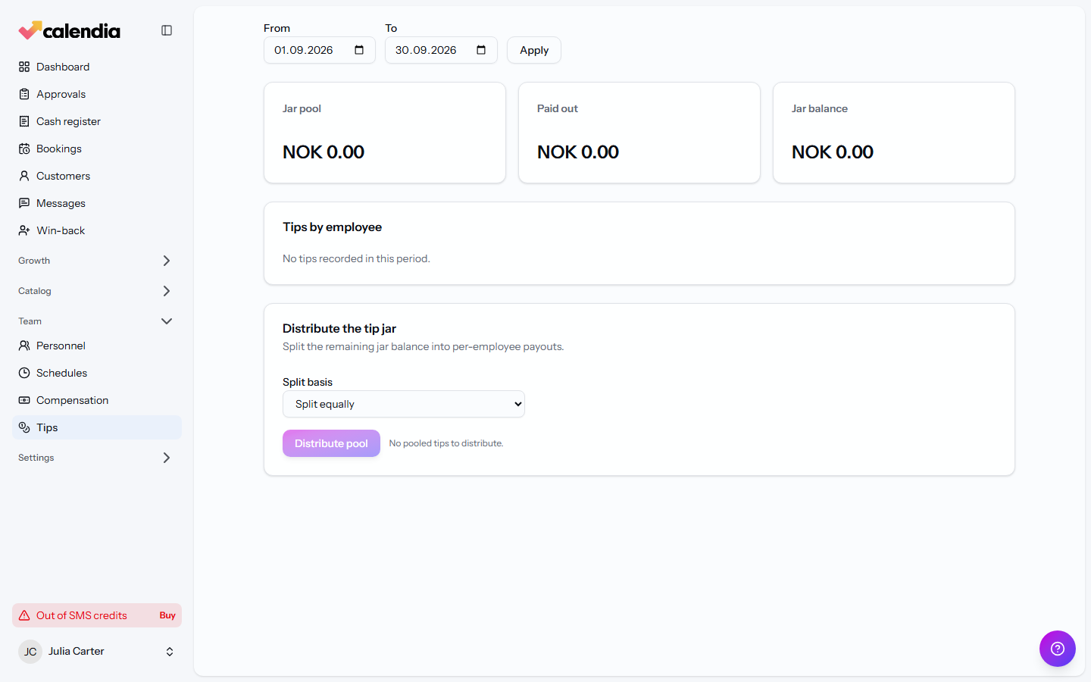Click the Messages chat icon
Image resolution: width=1091 pixels, height=682 pixels.
click(x=24, y=203)
